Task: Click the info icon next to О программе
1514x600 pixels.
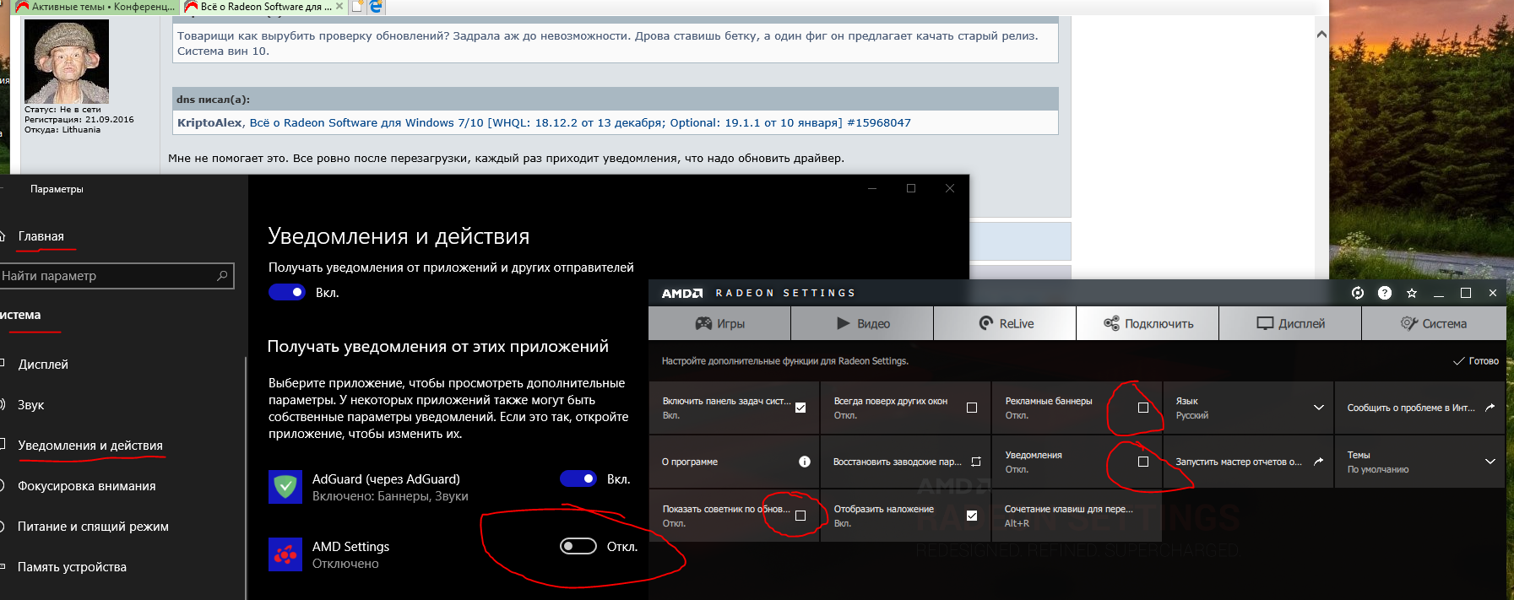Action: coord(805,462)
